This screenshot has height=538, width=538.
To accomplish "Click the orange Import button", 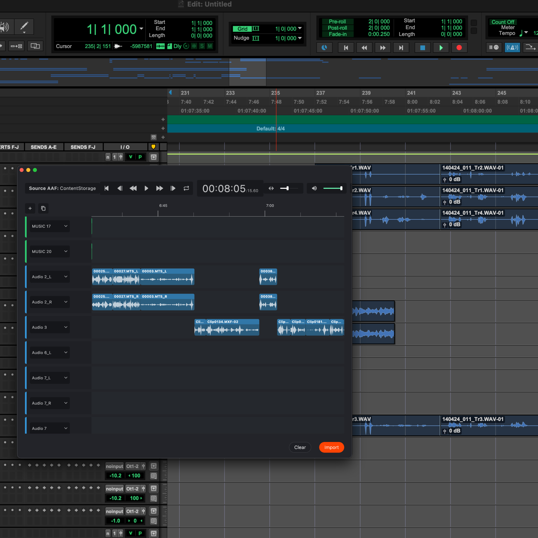I will pos(331,447).
